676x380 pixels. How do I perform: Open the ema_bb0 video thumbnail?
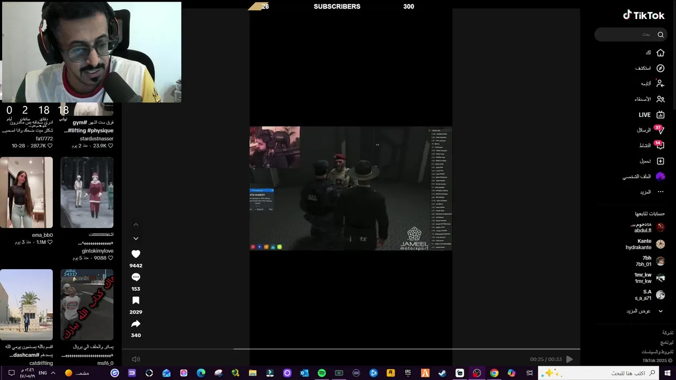tap(26, 192)
